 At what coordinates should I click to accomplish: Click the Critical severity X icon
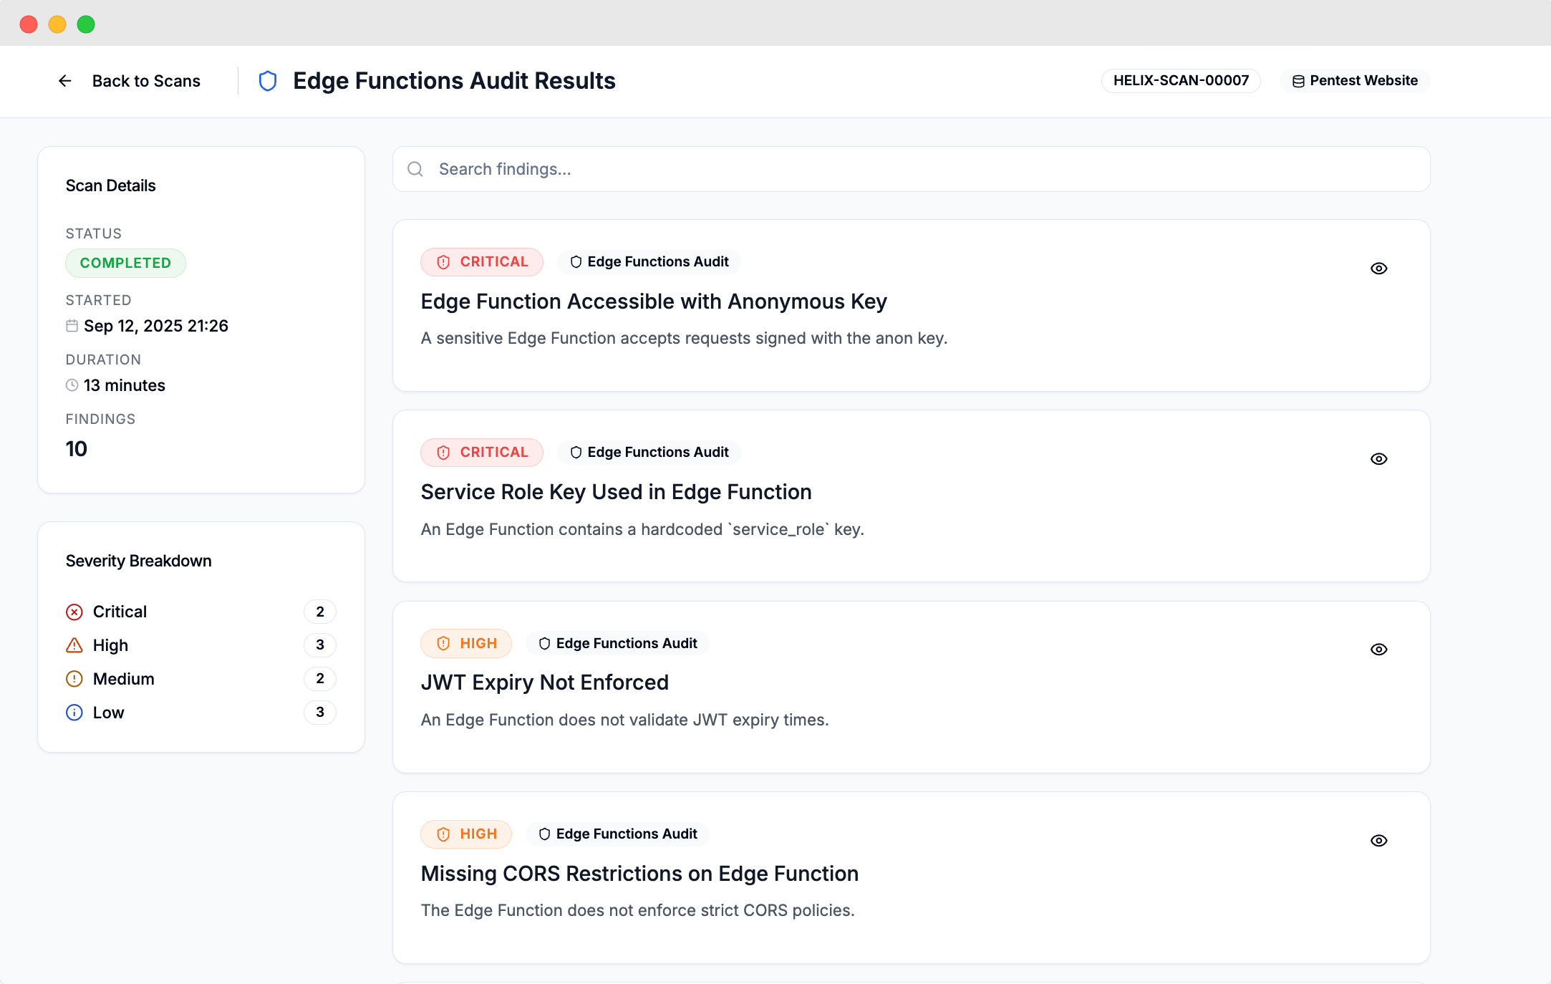point(74,612)
